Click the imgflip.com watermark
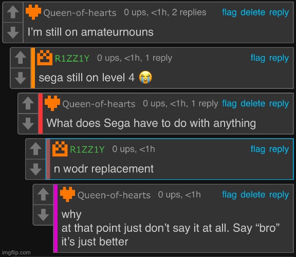296x257 pixels. tap(16, 253)
